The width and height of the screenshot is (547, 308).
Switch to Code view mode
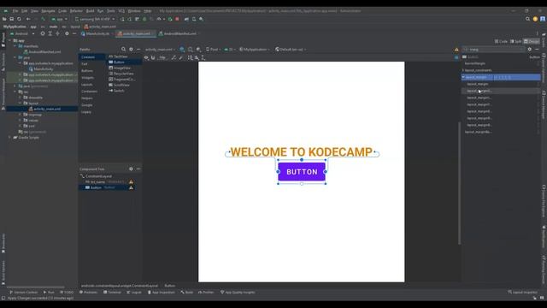click(x=501, y=41)
